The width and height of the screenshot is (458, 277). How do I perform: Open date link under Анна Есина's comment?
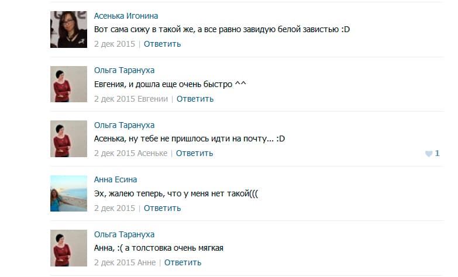click(115, 208)
